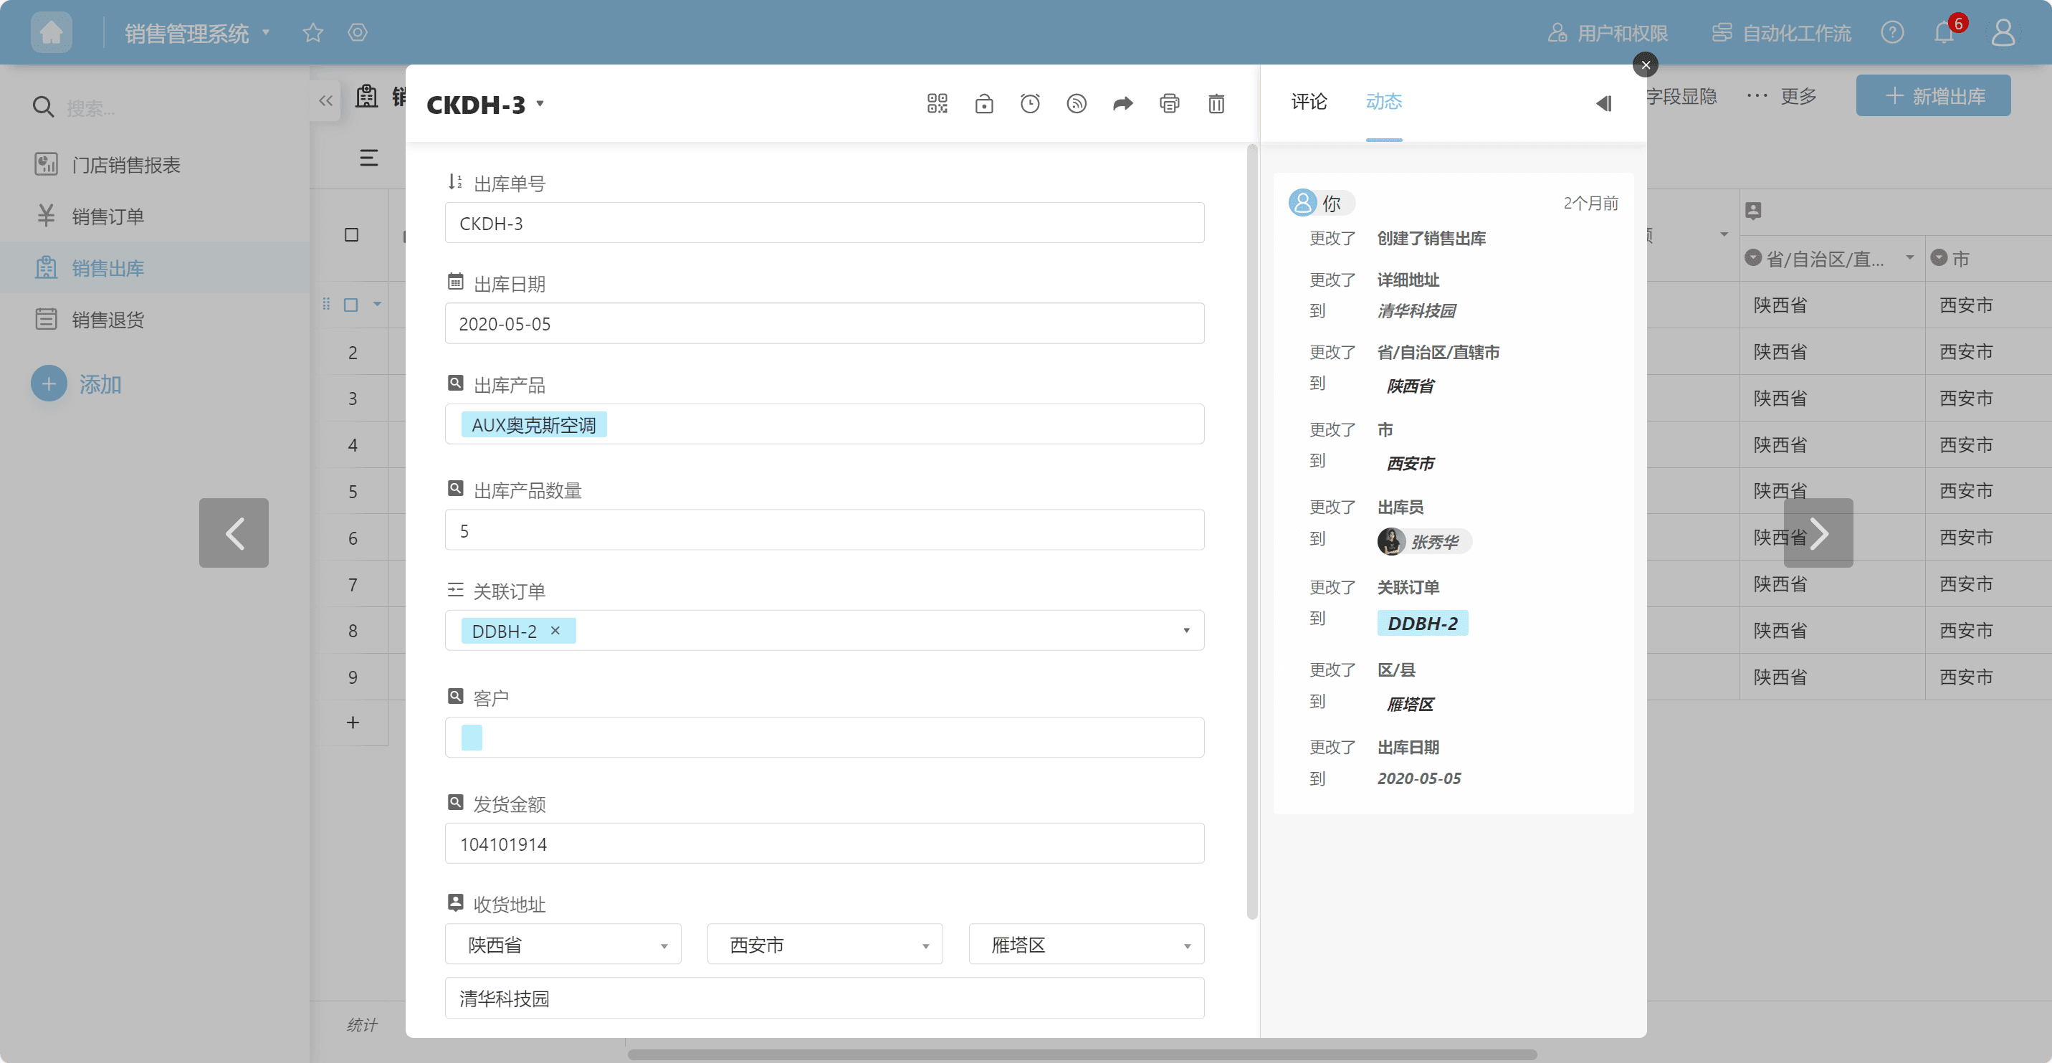Click the 统计 label at table bottom

(362, 1025)
